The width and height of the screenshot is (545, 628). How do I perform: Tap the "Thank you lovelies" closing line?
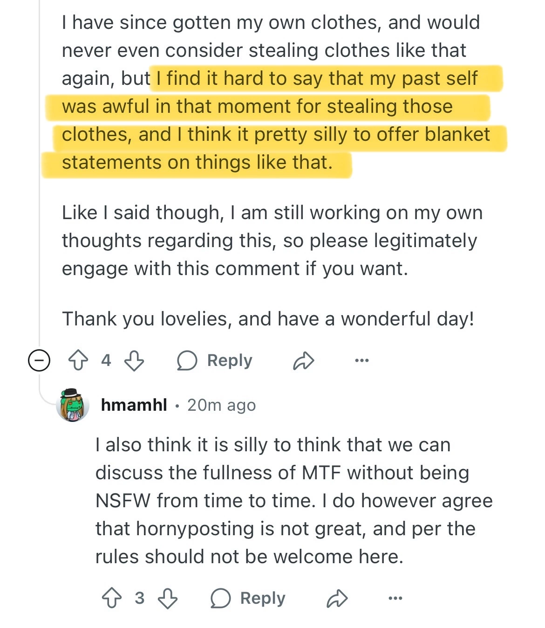coord(268,319)
